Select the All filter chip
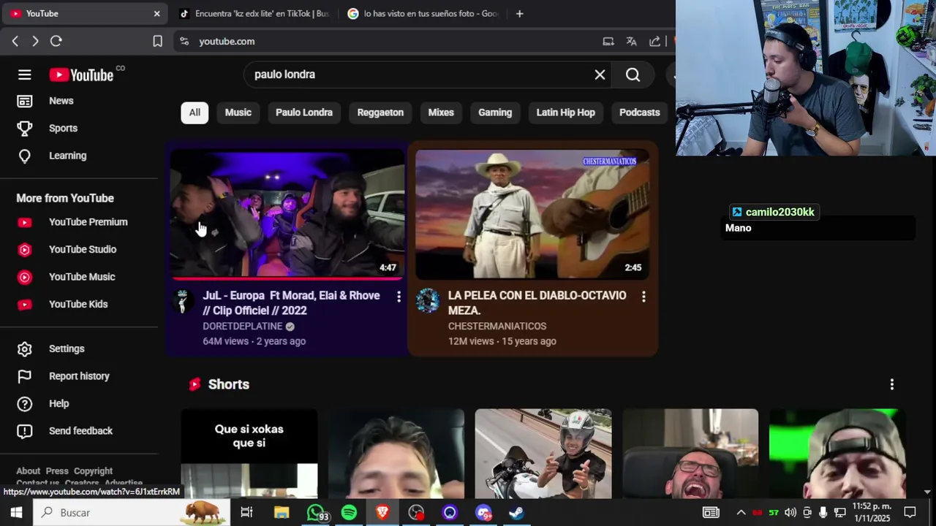Viewport: 936px width, 526px height. pyautogui.click(x=195, y=113)
